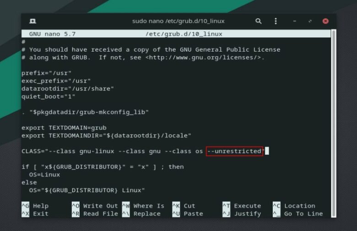Click ^J Justify shortcut
Image resolution: width=357 pixels, height=231 pixels.
pyautogui.click(x=242, y=214)
